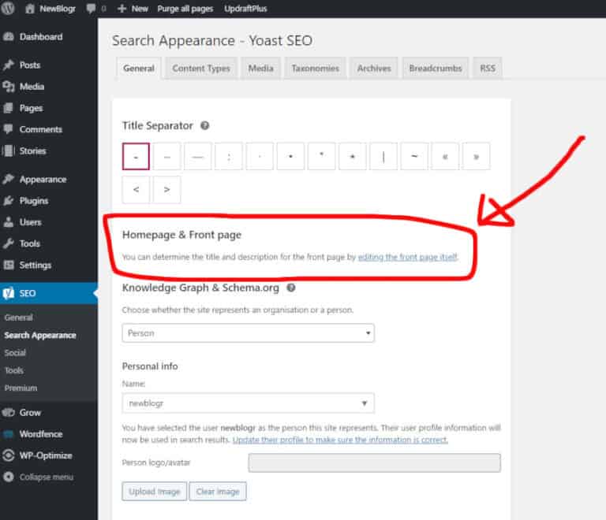Open the newblogr Name dropdown

pyautogui.click(x=248, y=403)
